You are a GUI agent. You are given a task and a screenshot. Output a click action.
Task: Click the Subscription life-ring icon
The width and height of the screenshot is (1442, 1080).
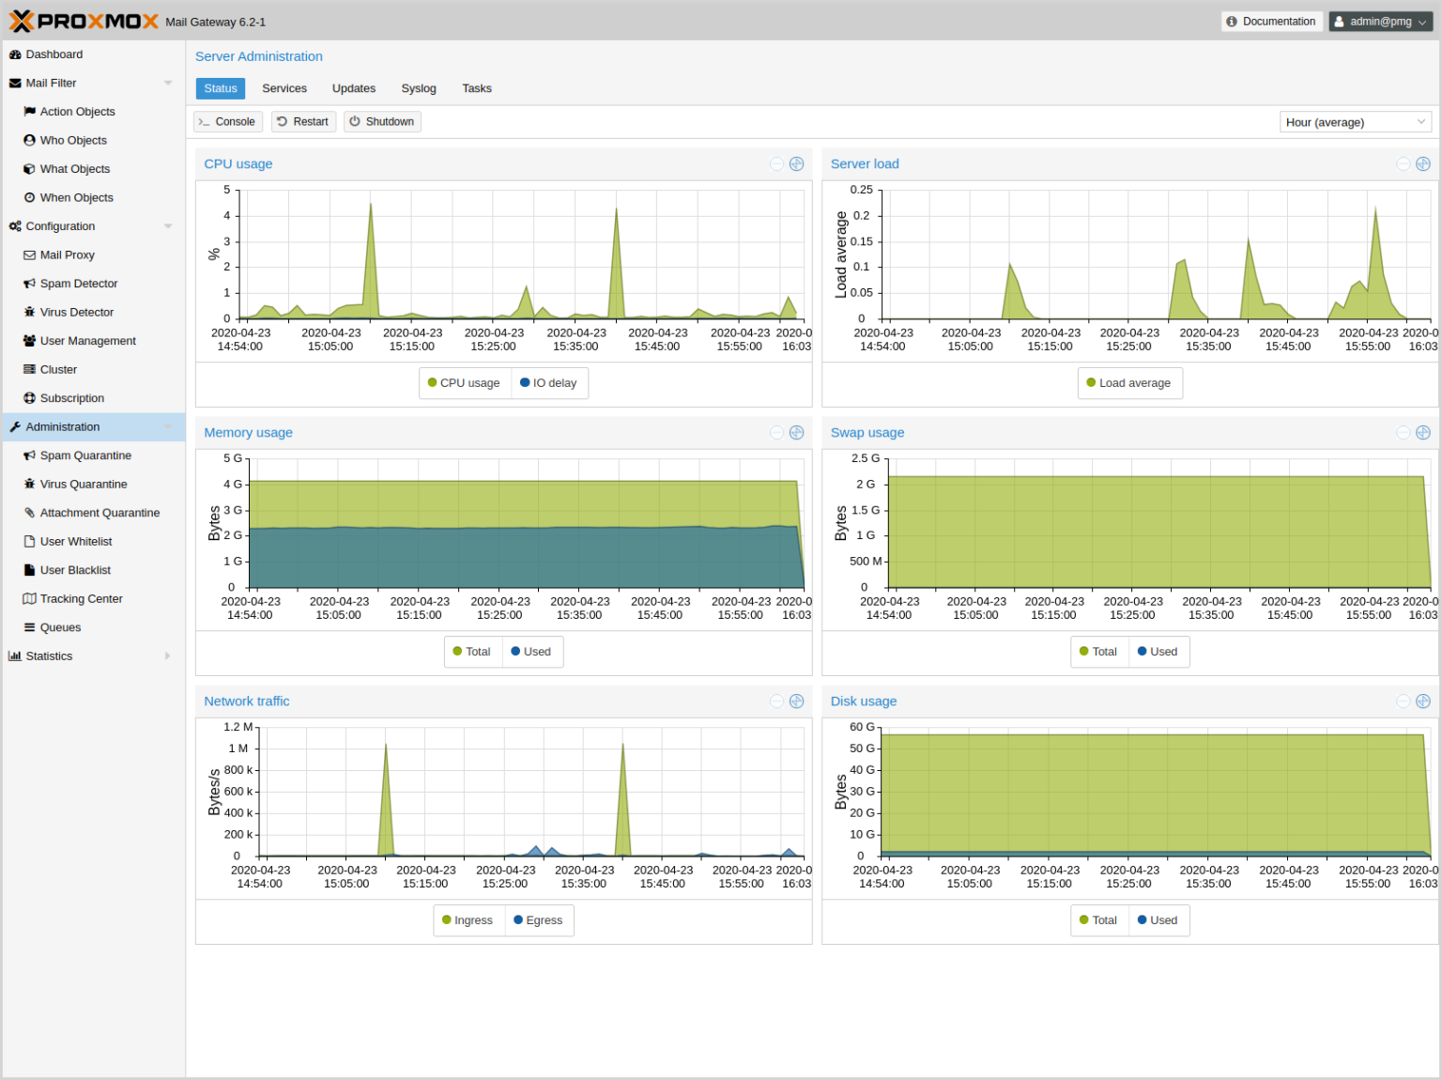pyautogui.click(x=30, y=398)
